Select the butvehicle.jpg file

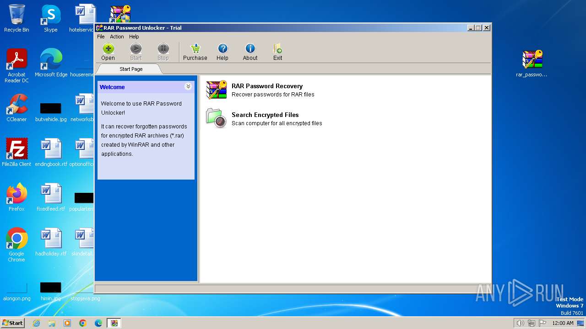(x=51, y=112)
